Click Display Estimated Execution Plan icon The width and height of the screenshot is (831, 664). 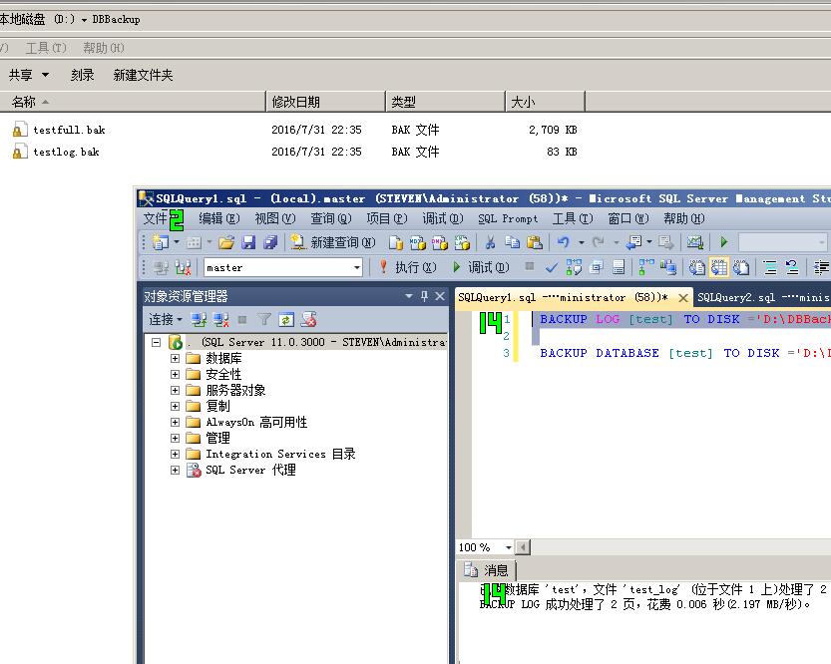click(574, 267)
